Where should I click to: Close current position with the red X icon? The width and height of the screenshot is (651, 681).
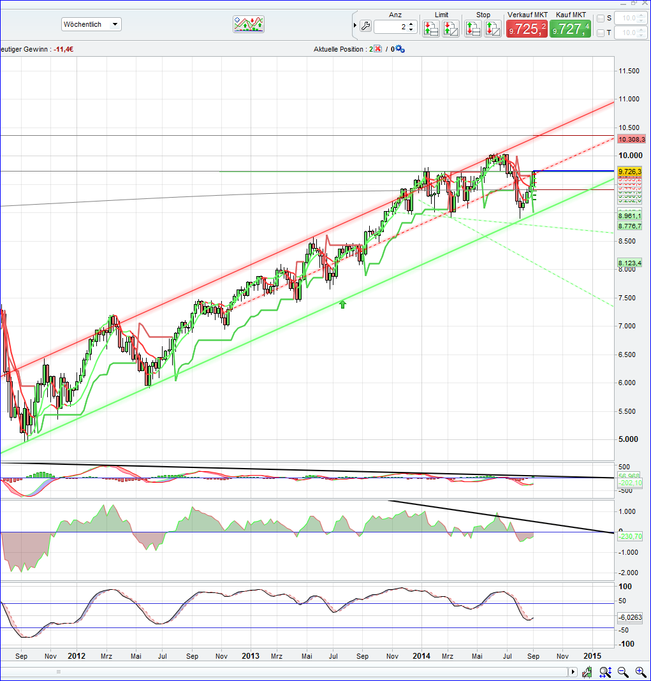(377, 49)
